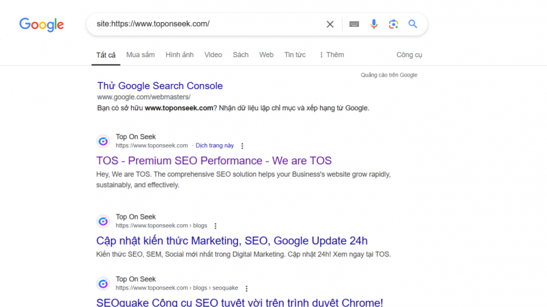The width and height of the screenshot is (547, 307).
Task: Open the Video results tab
Action: click(213, 55)
